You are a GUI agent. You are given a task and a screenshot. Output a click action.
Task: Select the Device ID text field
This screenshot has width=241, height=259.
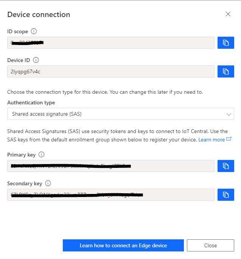click(x=111, y=71)
